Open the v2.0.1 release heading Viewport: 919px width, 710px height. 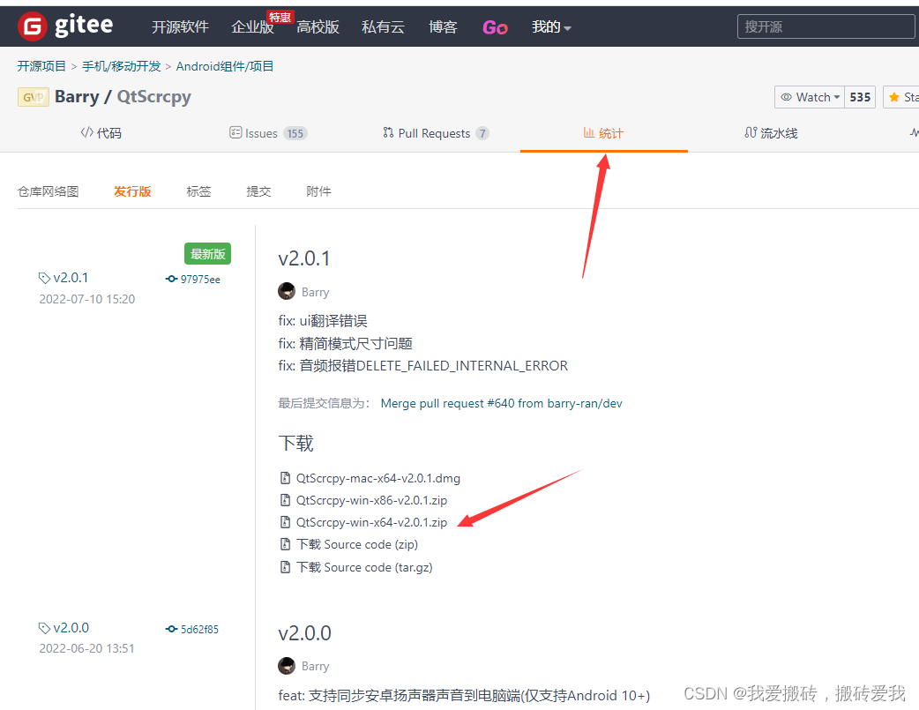click(304, 258)
